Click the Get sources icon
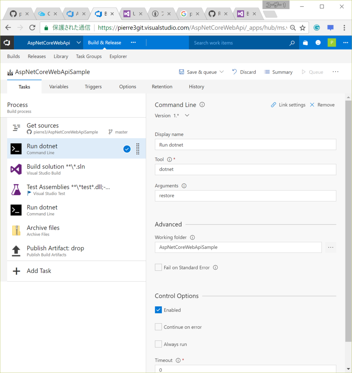The width and height of the screenshot is (352, 373). tap(16, 128)
